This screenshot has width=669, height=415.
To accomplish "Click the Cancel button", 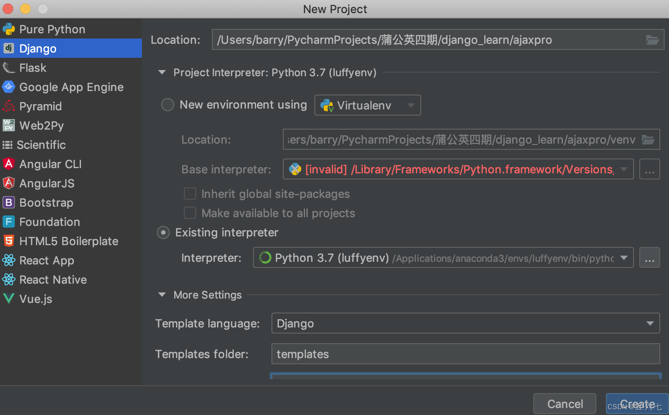I will pos(565,404).
